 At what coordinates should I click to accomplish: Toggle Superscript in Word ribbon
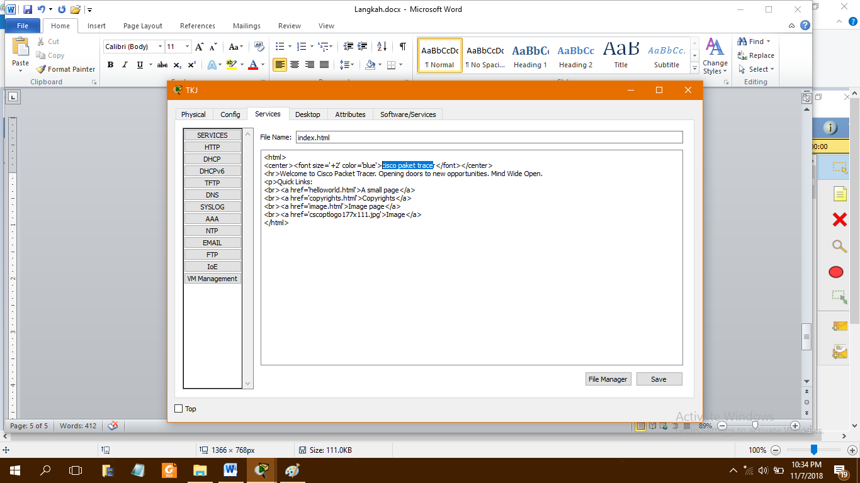point(192,65)
